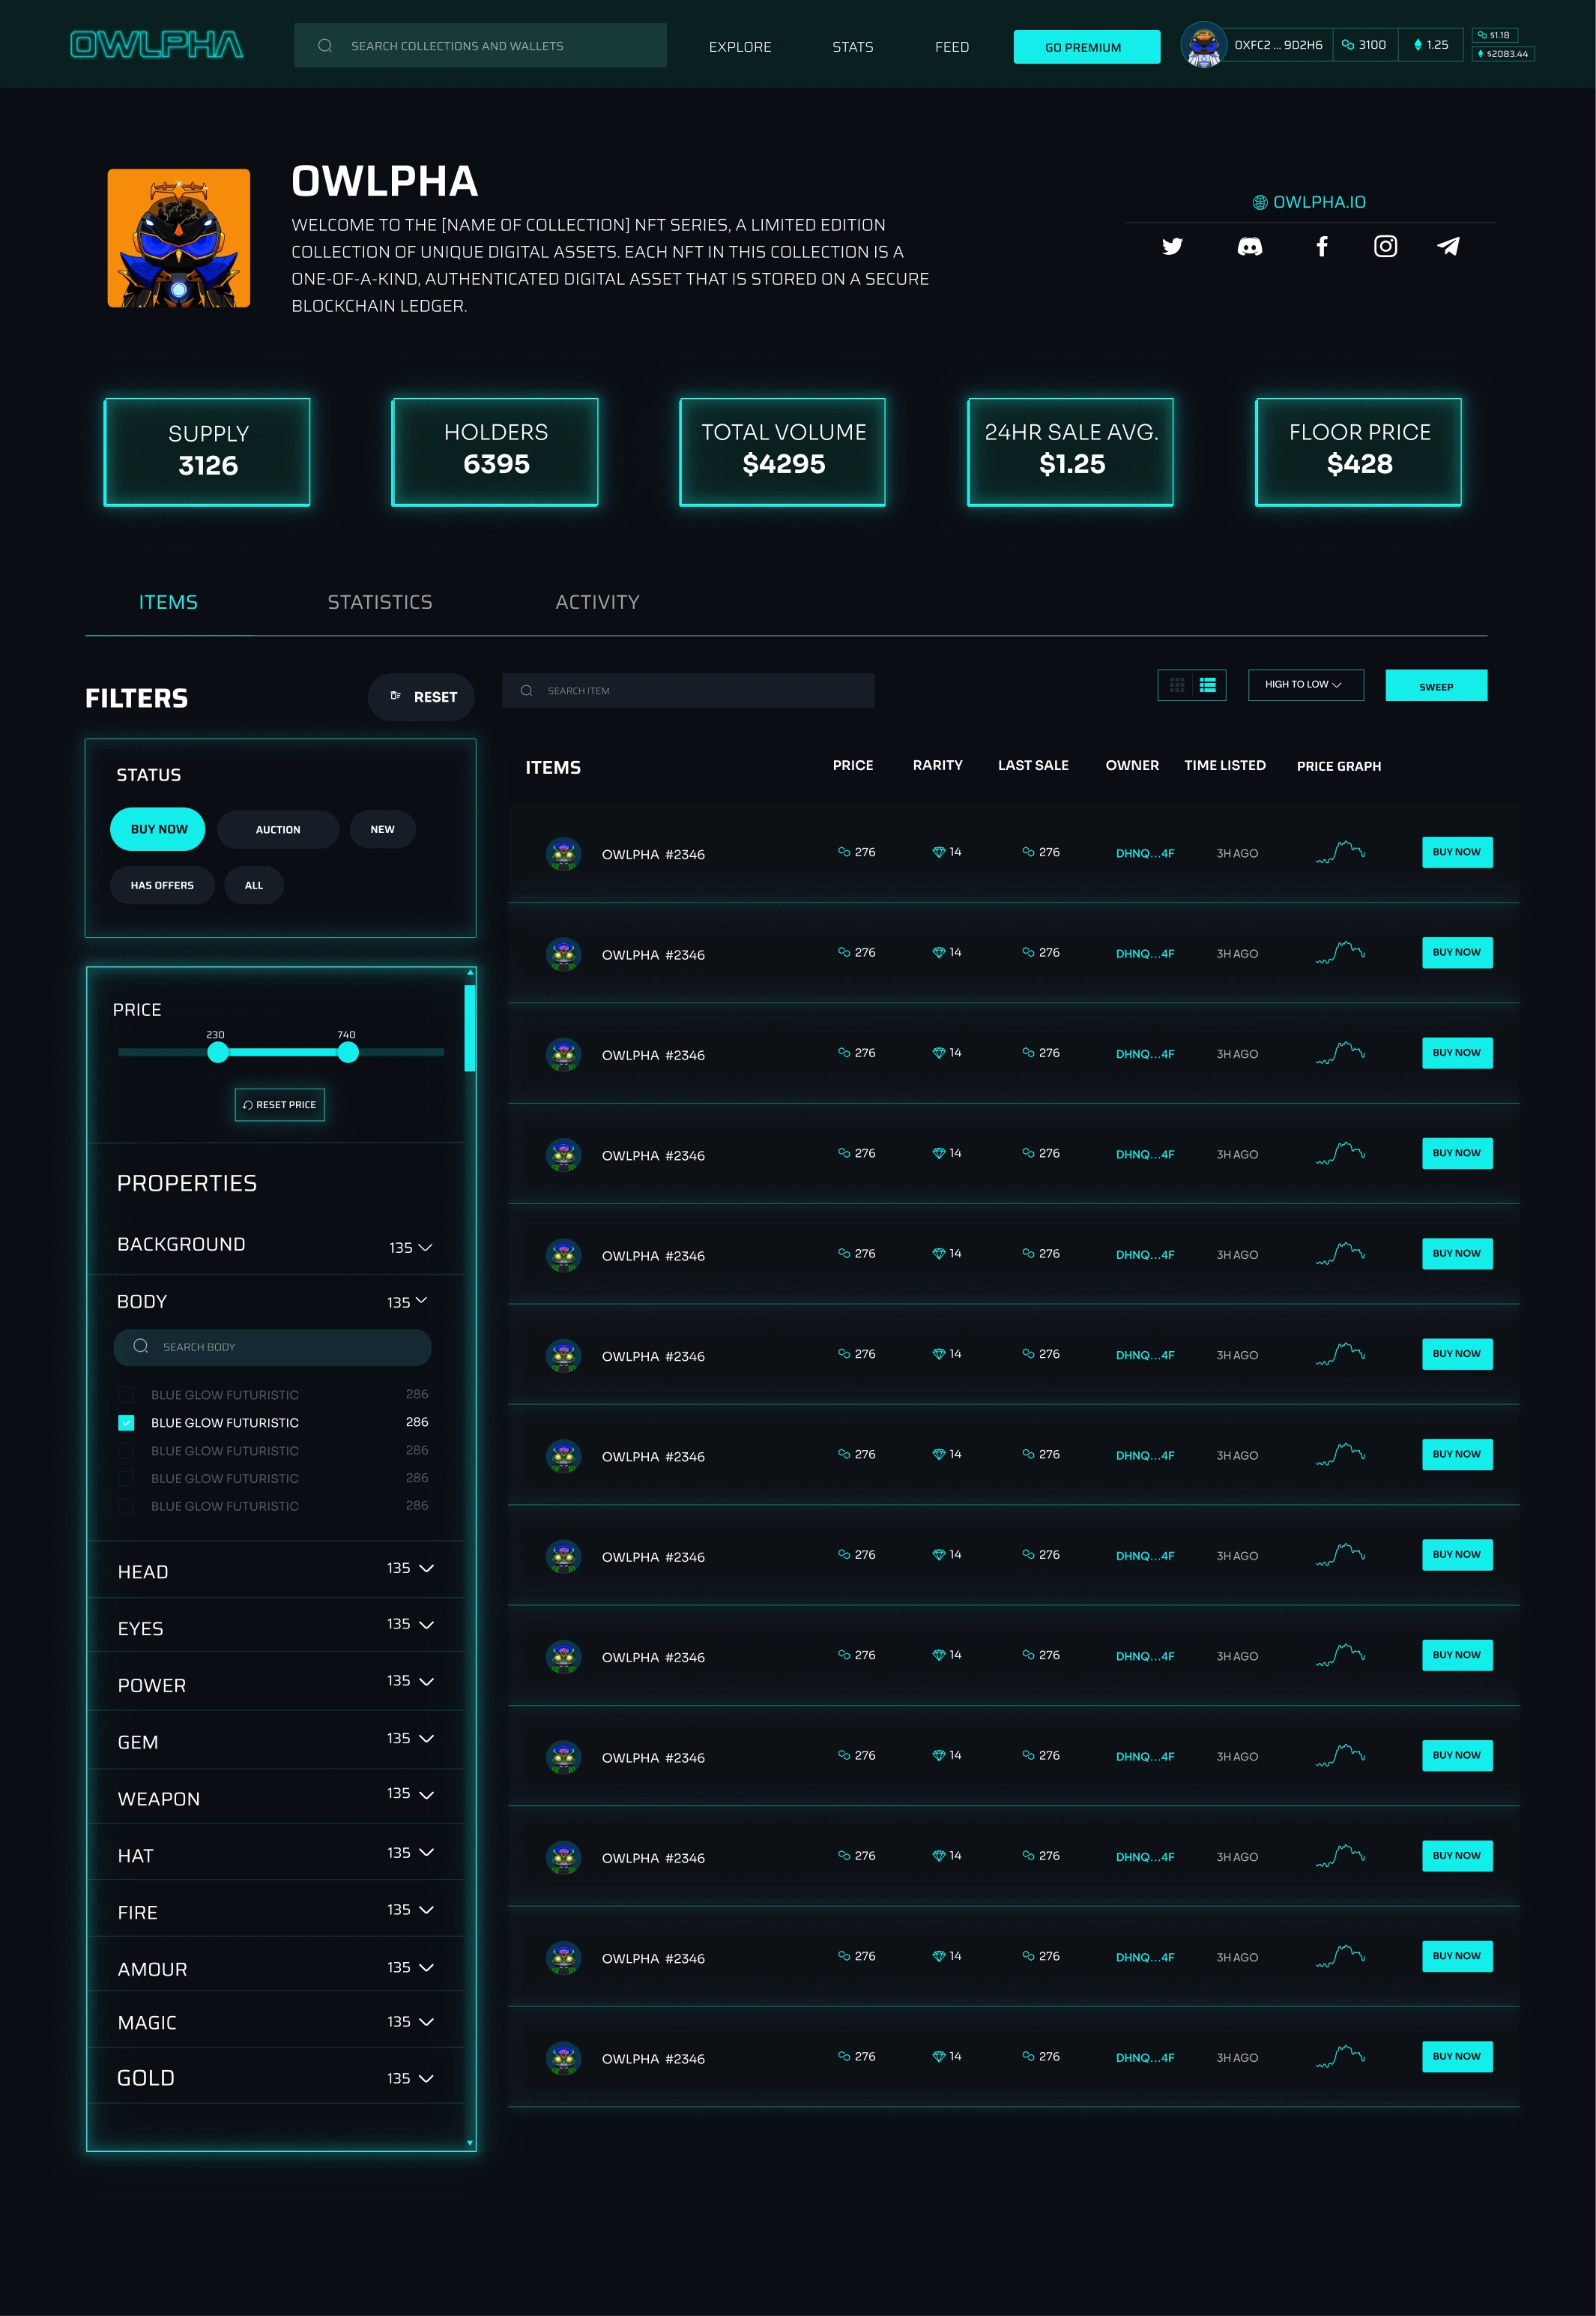The width and height of the screenshot is (1596, 2316).
Task: Click the user avatar in top bar
Action: tap(1203, 45)
